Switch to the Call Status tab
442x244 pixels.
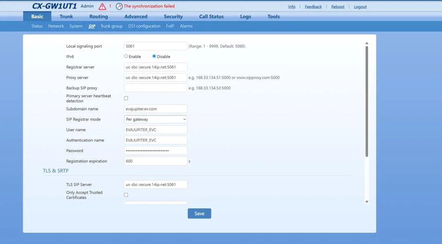pos(211,17)
